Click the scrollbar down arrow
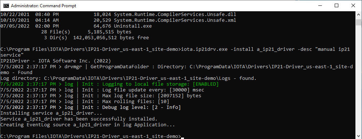The image size is (362, 139). pyautogui.click(x=358, y=136)
